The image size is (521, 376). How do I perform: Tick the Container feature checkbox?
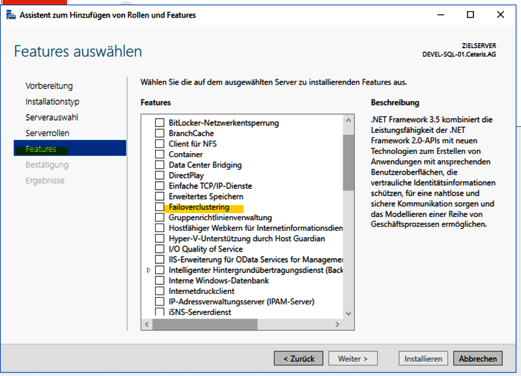pos(160,154)
